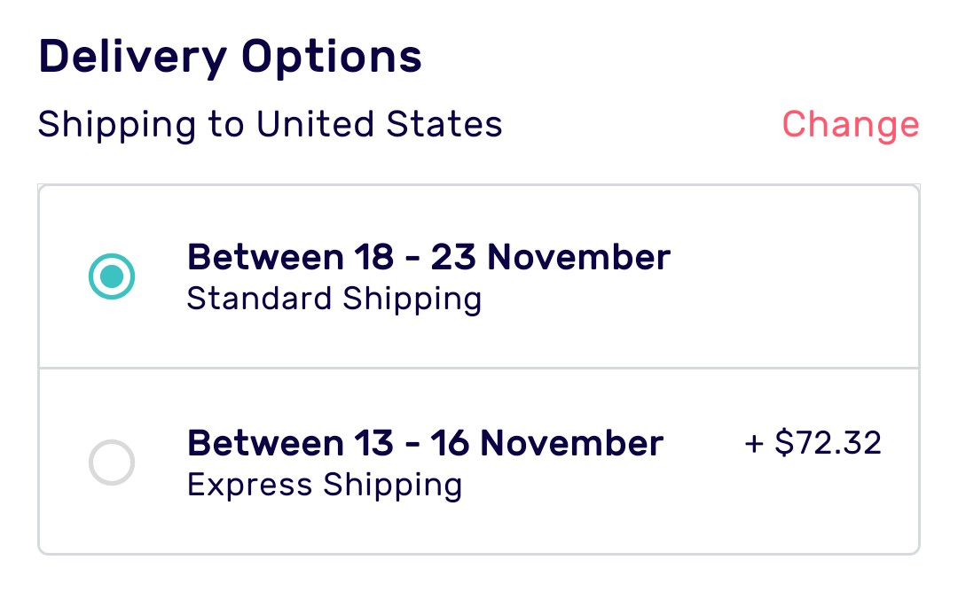The width and height of the screenshot is (958, 591).
Task: Select the Standard Shipping radio button
Action: [112, 277]
